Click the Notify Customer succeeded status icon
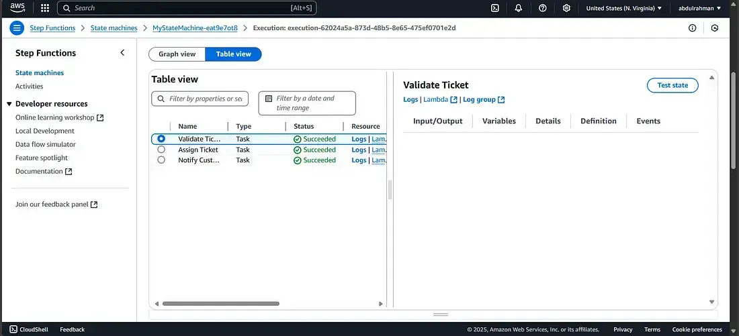The width and height of the screenshot is (739, 336). (298, 160)
